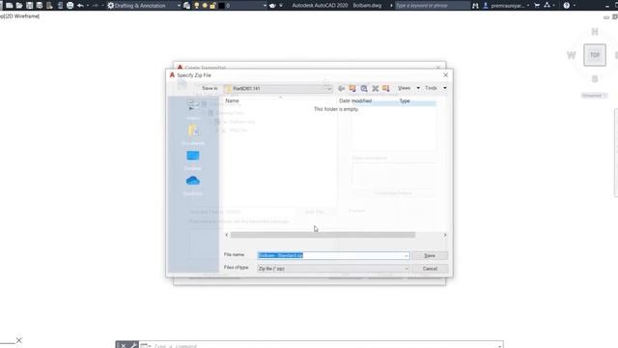This screenshot has height=348, width=618.
Task: Click the Back navigation icon in Specify Zip File
Action: tap(341, 88)
